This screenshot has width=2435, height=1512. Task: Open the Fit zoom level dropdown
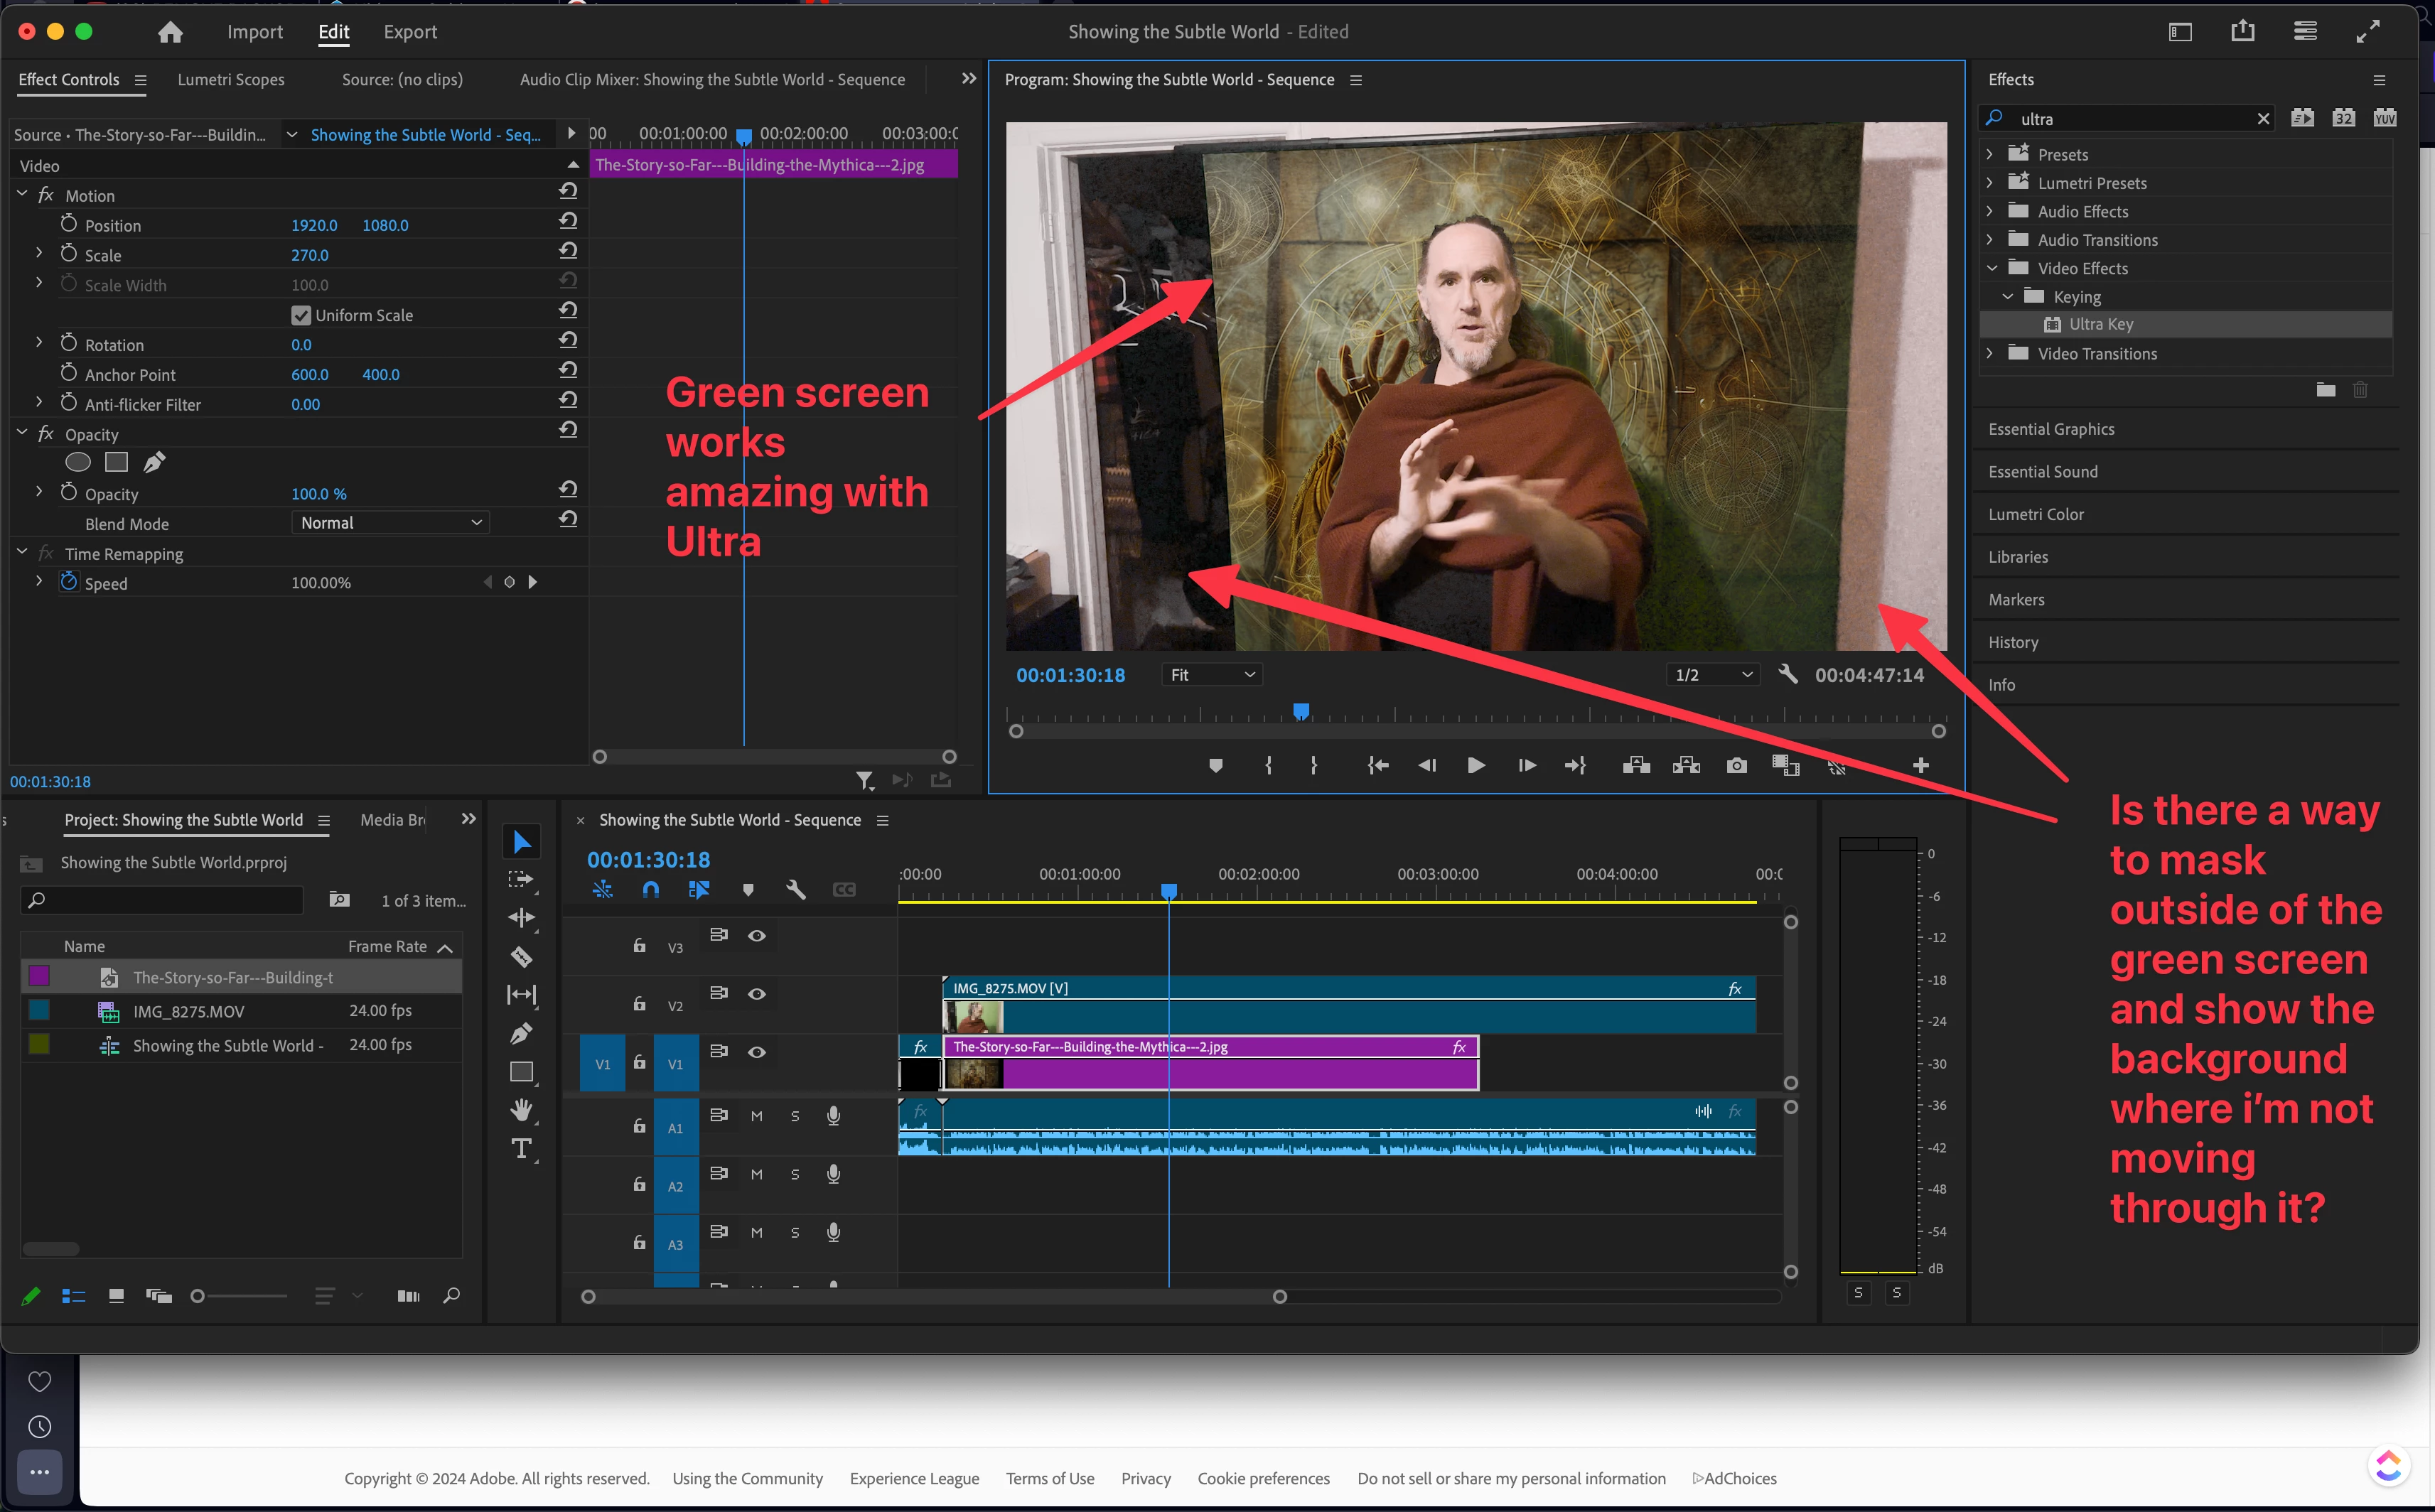[x=1211, y=675]
